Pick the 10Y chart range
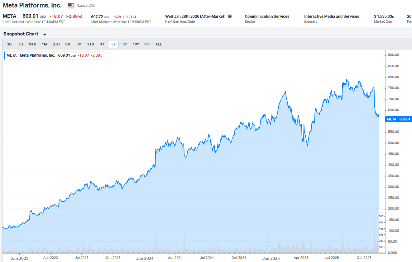This screenshot has width=412, height=262. click(x=136, y=44)
